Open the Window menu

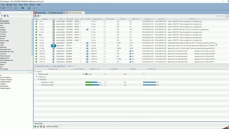click(x=33, y=5)
